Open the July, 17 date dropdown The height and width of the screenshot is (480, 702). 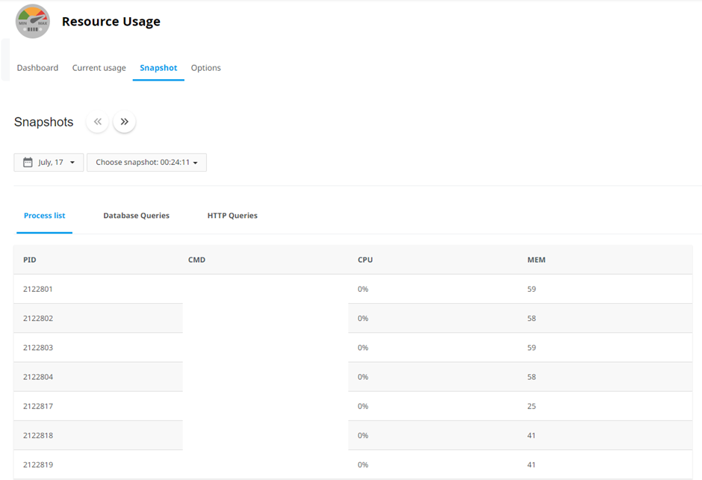pyautogui.click(x=49, y=163)
